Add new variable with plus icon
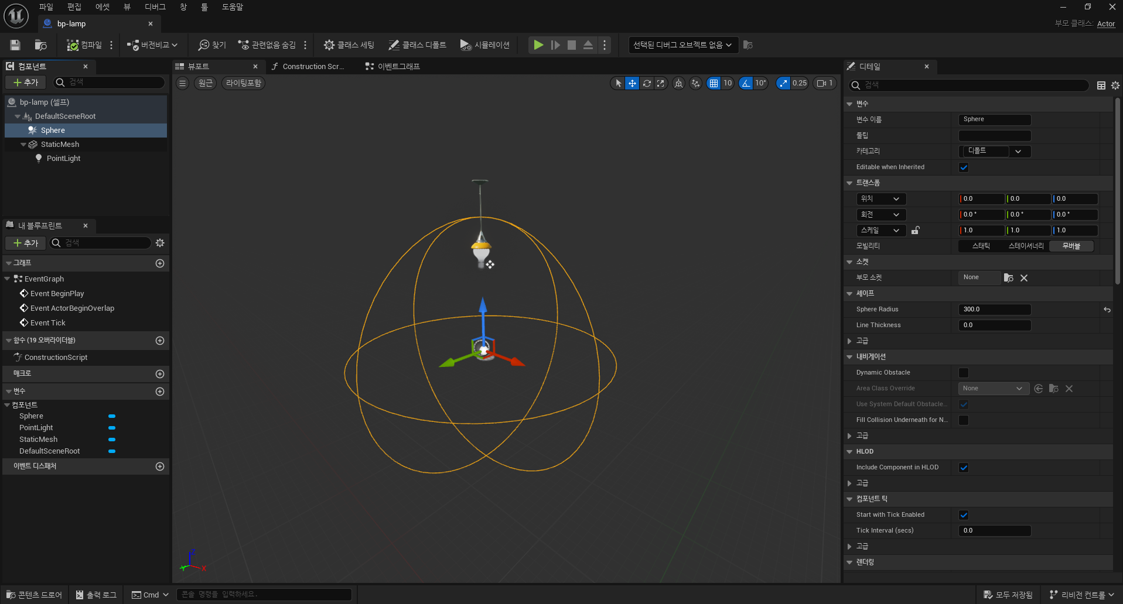 click(x=160, y=392)
